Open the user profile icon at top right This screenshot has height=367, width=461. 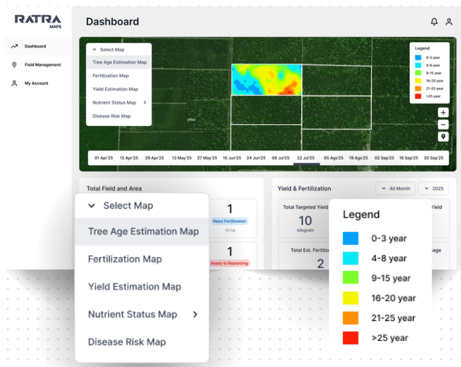449,22
